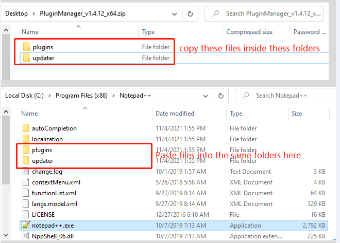Expand the zip window address history dropdown
Viewport: 340px width, 243px height.
(x=174, y=13)
